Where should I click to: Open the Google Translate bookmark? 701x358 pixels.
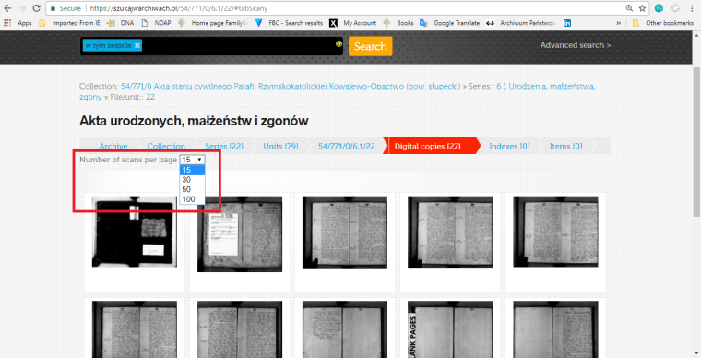click(449, 23)
